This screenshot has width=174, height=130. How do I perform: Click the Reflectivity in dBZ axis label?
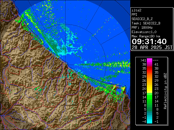tap(165, 91)
